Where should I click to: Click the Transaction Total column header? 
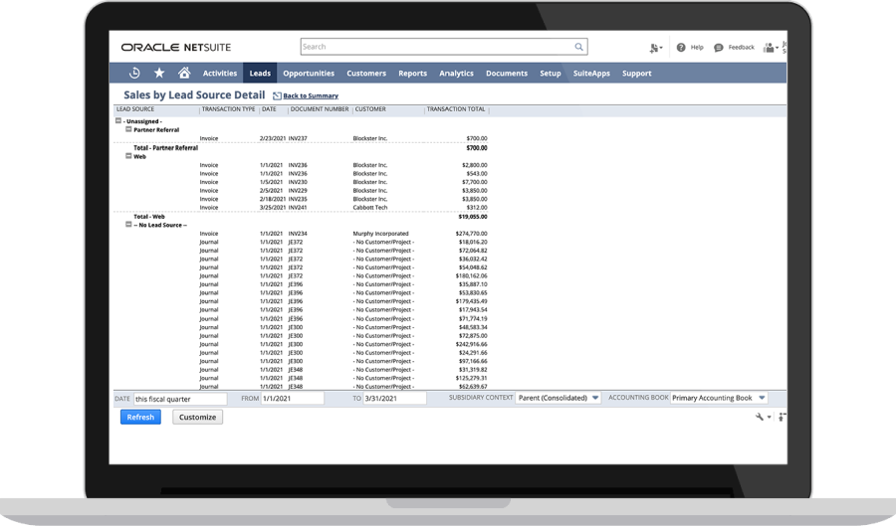456,109
